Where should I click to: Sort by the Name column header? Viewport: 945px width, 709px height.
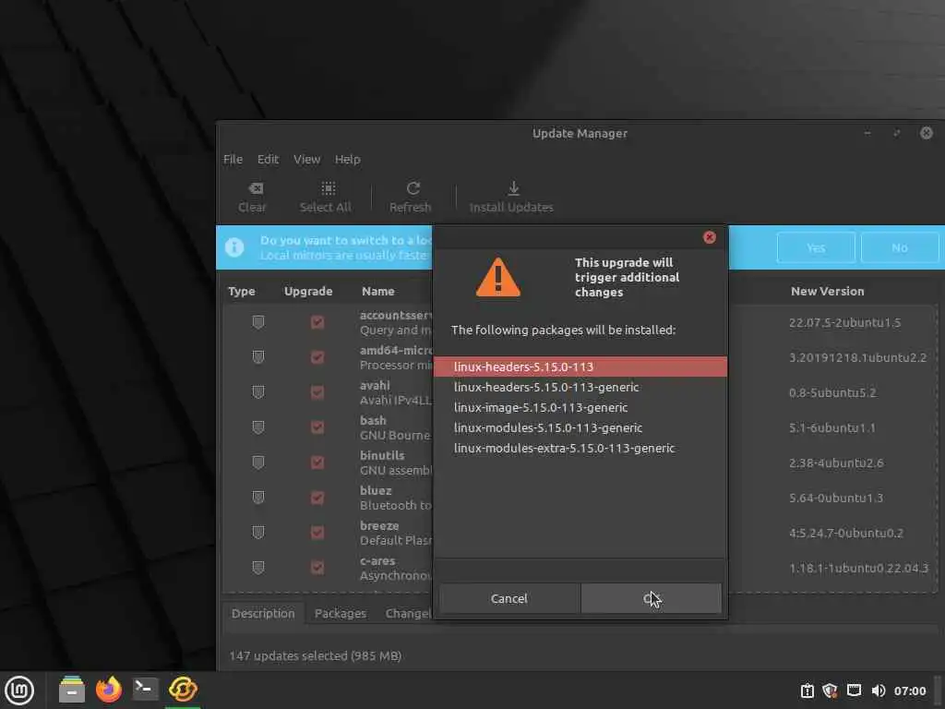point(377,291)
